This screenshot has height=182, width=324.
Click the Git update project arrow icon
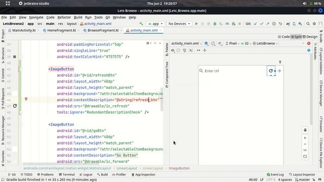(255, 24)
